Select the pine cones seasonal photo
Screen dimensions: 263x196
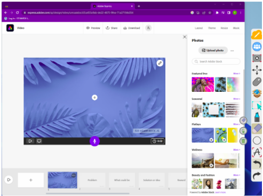click(213, 110)
